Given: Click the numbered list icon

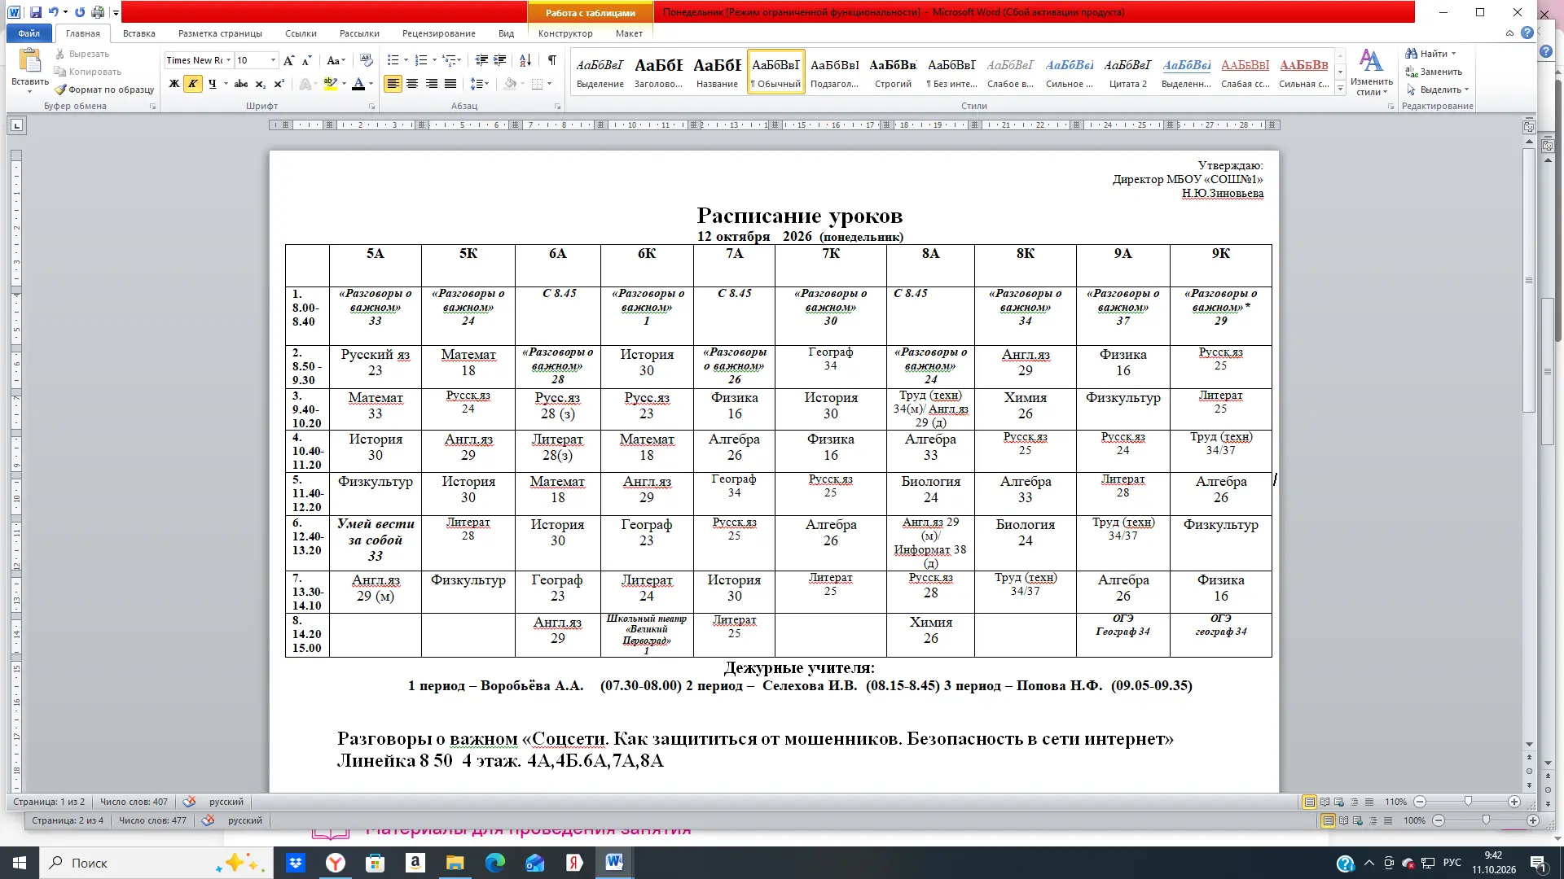Looking at the screenshot, I should pos(421,60).
